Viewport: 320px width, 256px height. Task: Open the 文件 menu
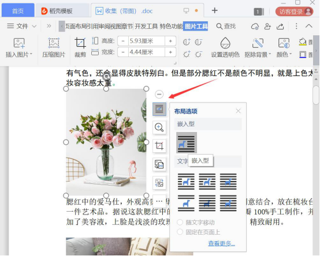18,26
